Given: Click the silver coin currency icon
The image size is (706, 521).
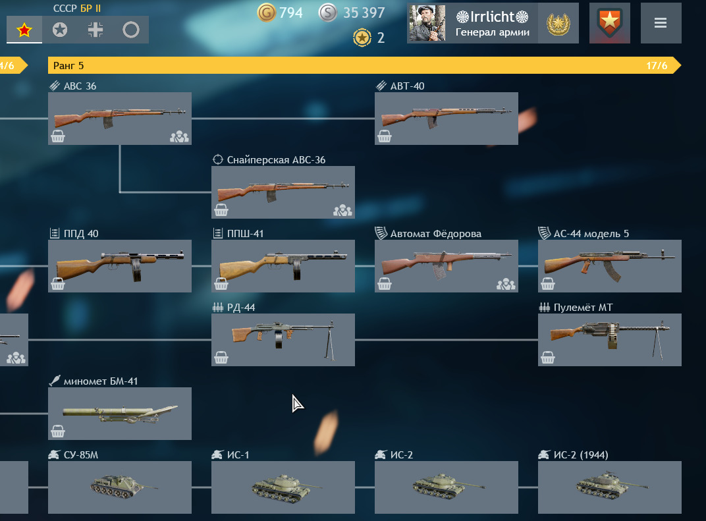Looking at the screenshot, I should point(328,13).
